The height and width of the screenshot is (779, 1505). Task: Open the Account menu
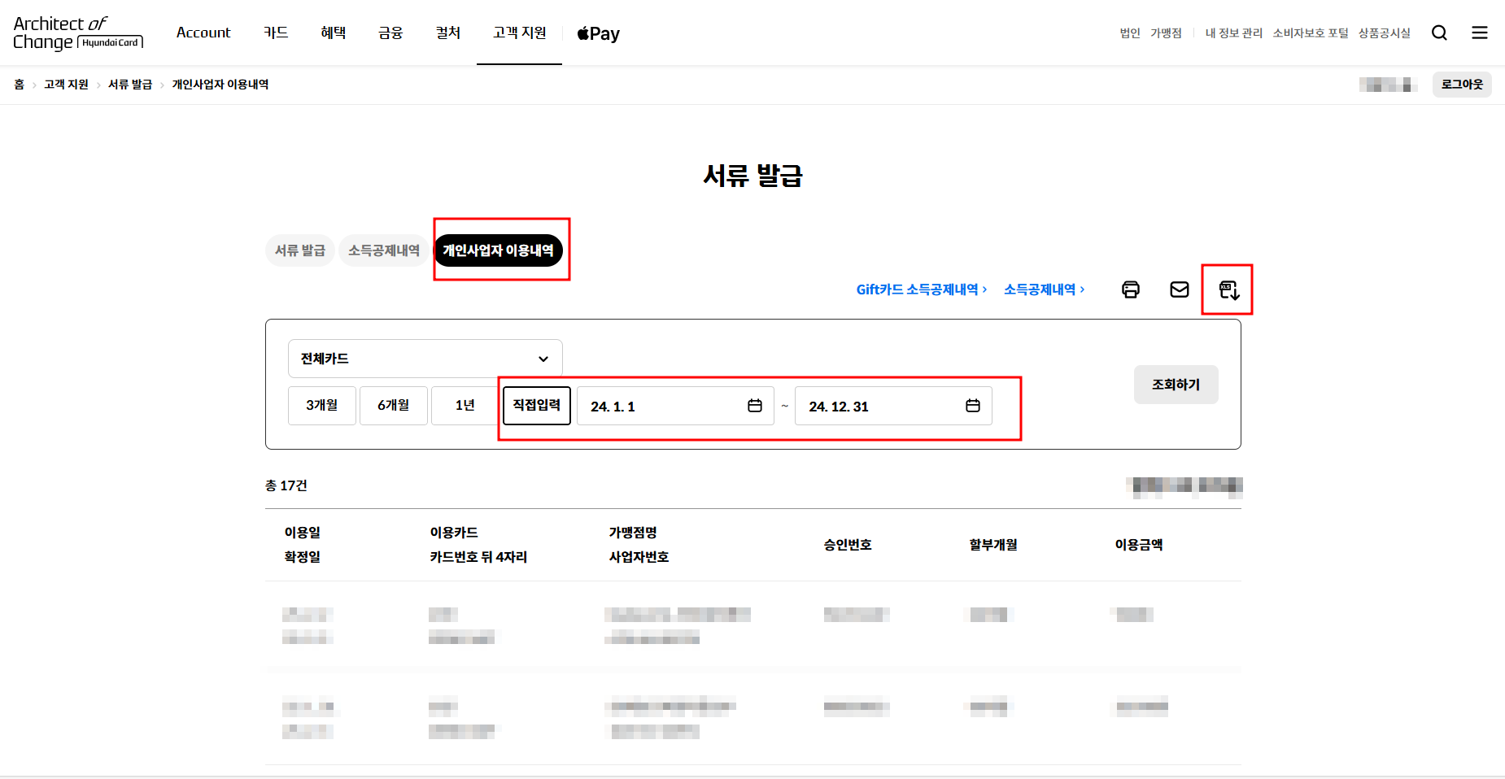coord(203,33)
